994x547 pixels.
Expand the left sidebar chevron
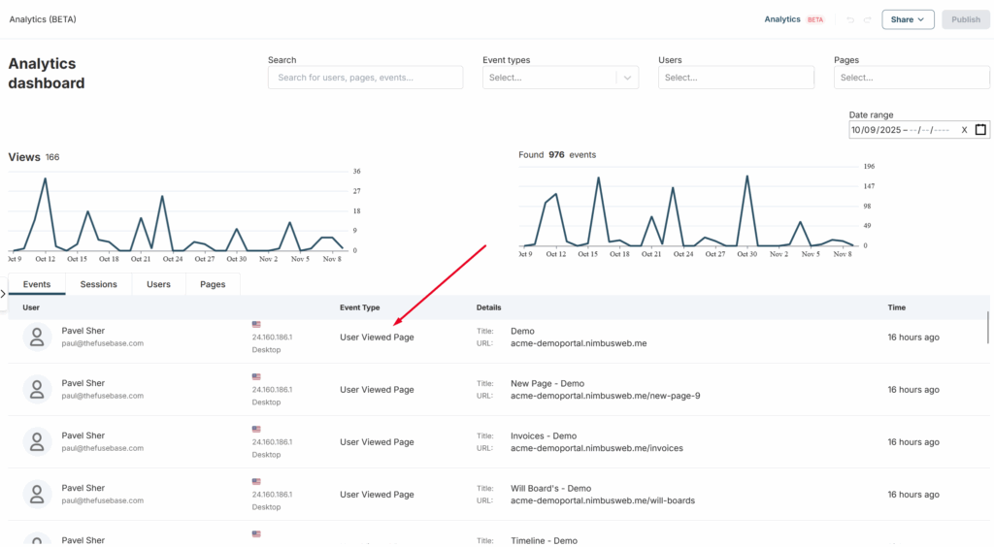pos(4,293)
